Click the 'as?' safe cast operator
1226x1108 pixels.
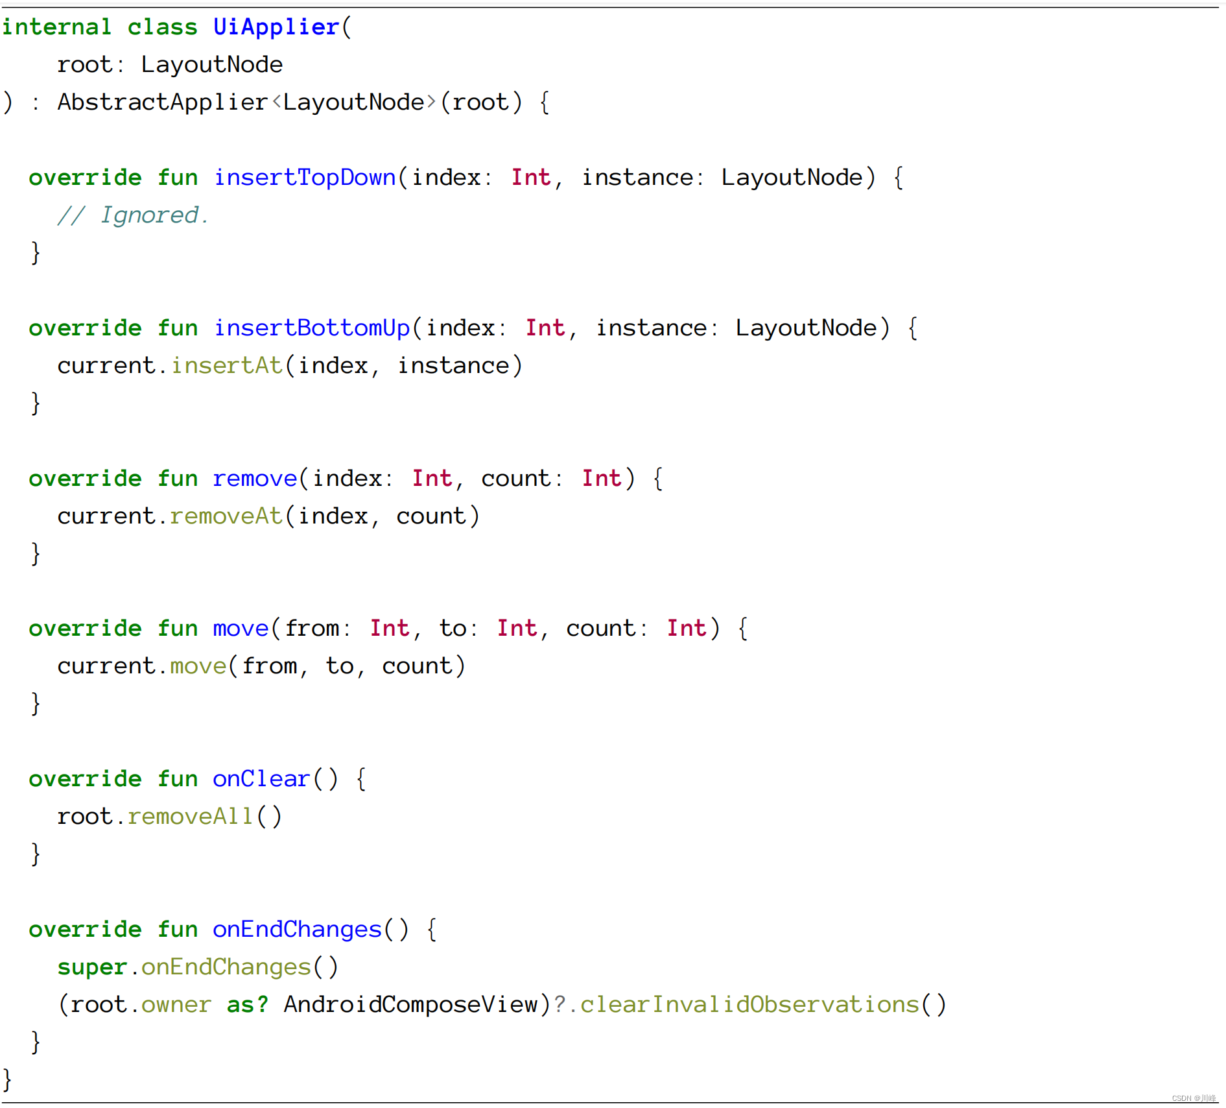point(247,1005)
